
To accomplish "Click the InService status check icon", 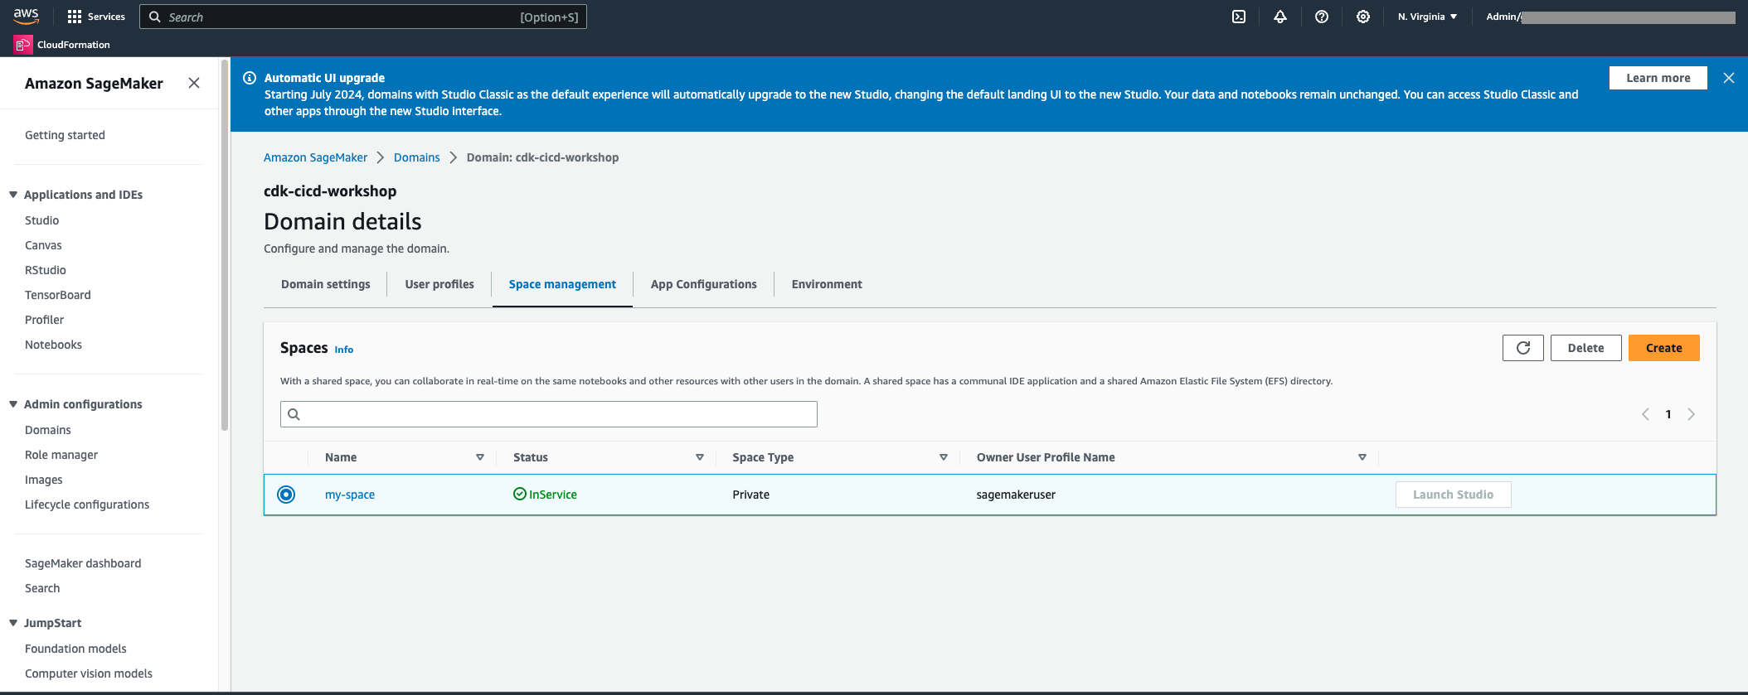I will (520, 494).
